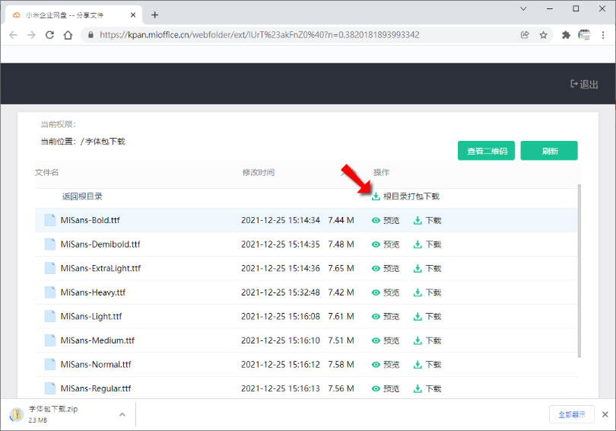The height and width of the screenshot is (431, 616).
Task: Click the file list vertical scrollbar
Action: pos(579,270)
